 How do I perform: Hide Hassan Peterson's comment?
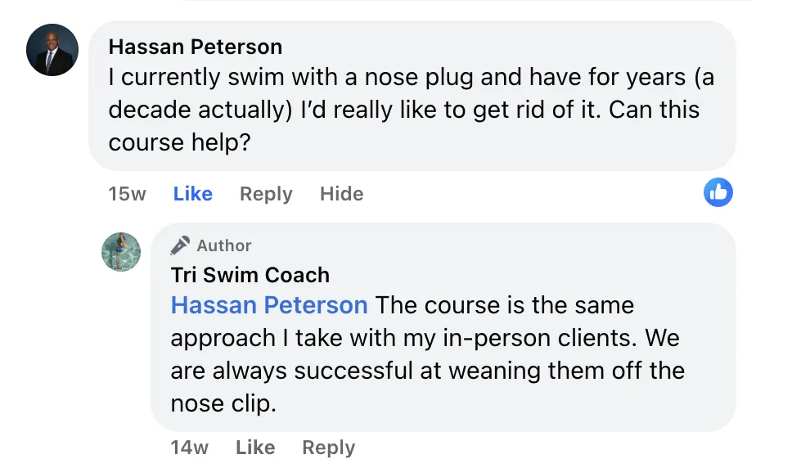(341, 194)
